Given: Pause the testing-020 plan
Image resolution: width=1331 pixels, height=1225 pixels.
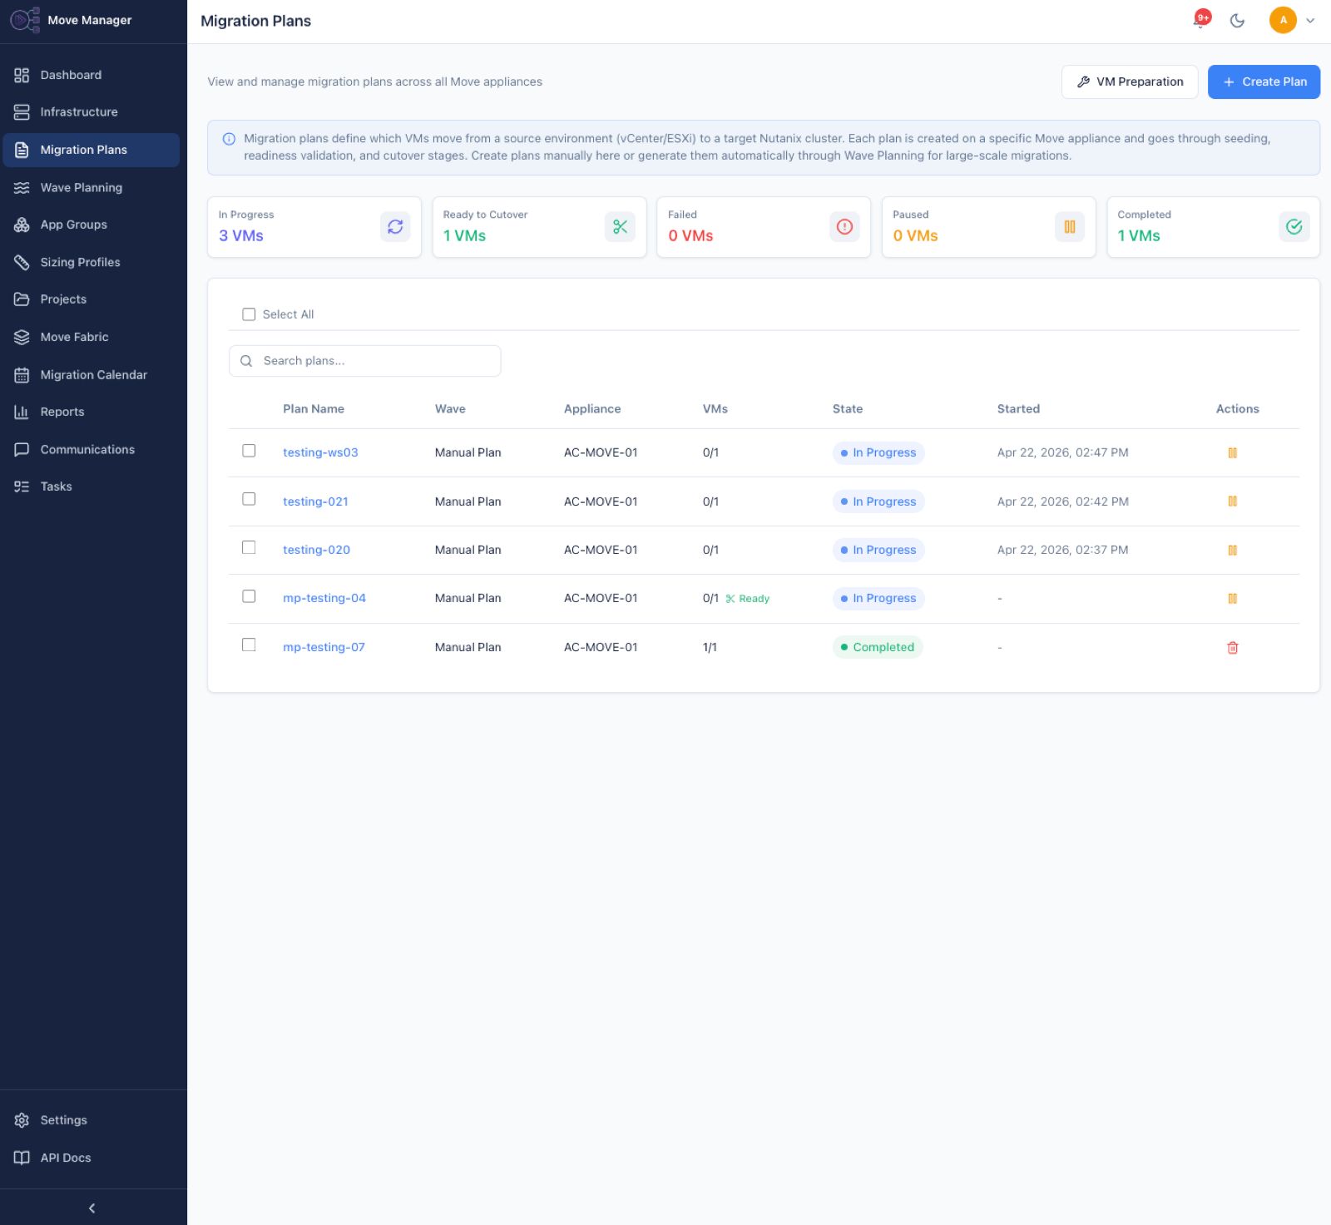Looking at the screenshot, I should pyautogui.click(x=1233, y=551).
